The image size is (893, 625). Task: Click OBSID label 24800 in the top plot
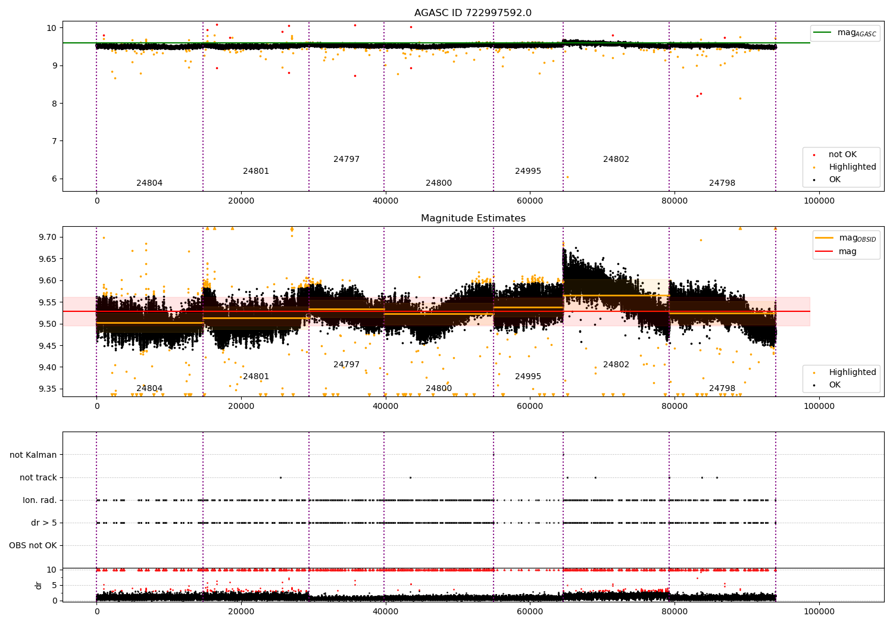pyautogui.click(x=439, y=183)
